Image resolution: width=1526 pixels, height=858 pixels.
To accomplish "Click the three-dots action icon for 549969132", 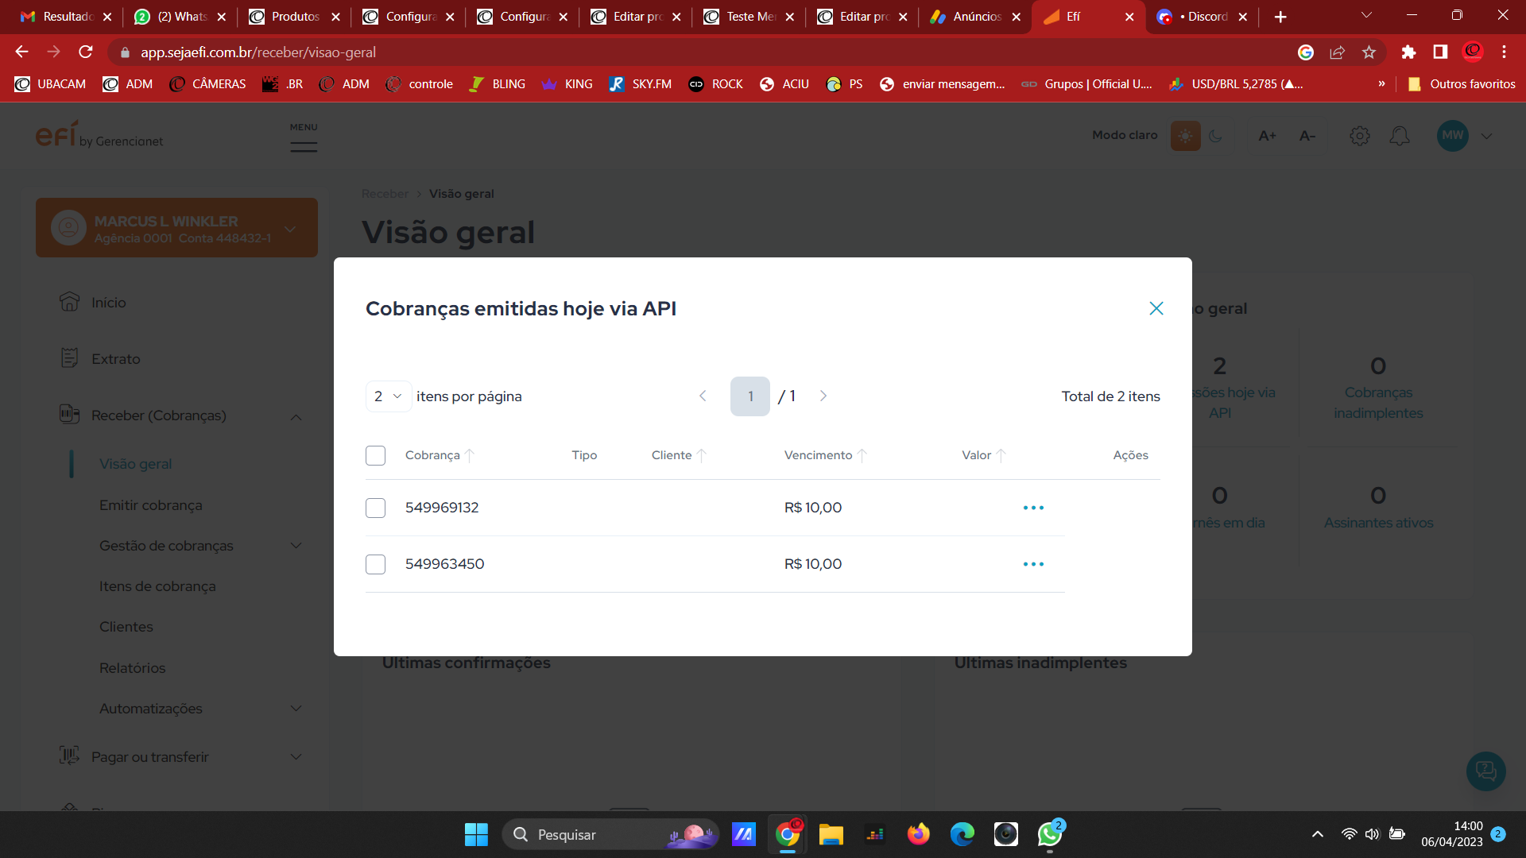I will (x=1033, y=507).
